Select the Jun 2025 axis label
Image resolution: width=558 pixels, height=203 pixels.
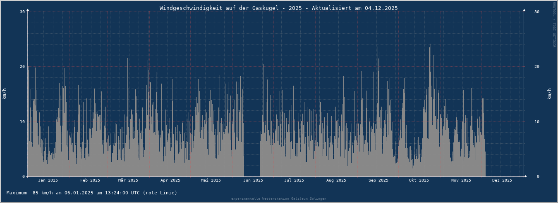click(253, 180)
